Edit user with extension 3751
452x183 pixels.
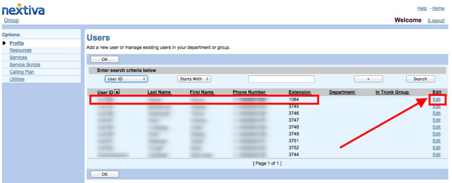pos(437,141)
